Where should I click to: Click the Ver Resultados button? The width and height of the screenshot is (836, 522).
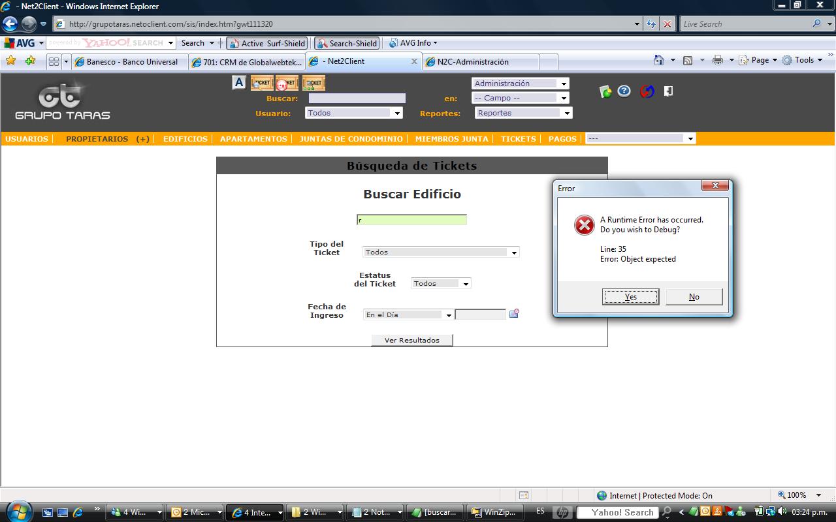[x=411, y=340]
